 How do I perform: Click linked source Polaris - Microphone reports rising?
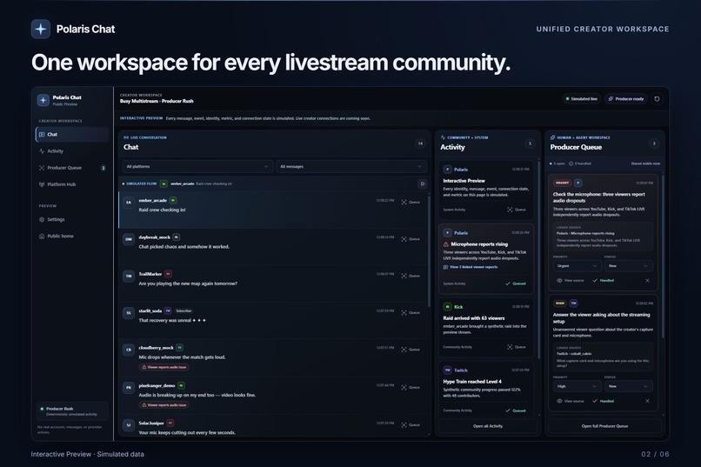[x=603, y=237]
